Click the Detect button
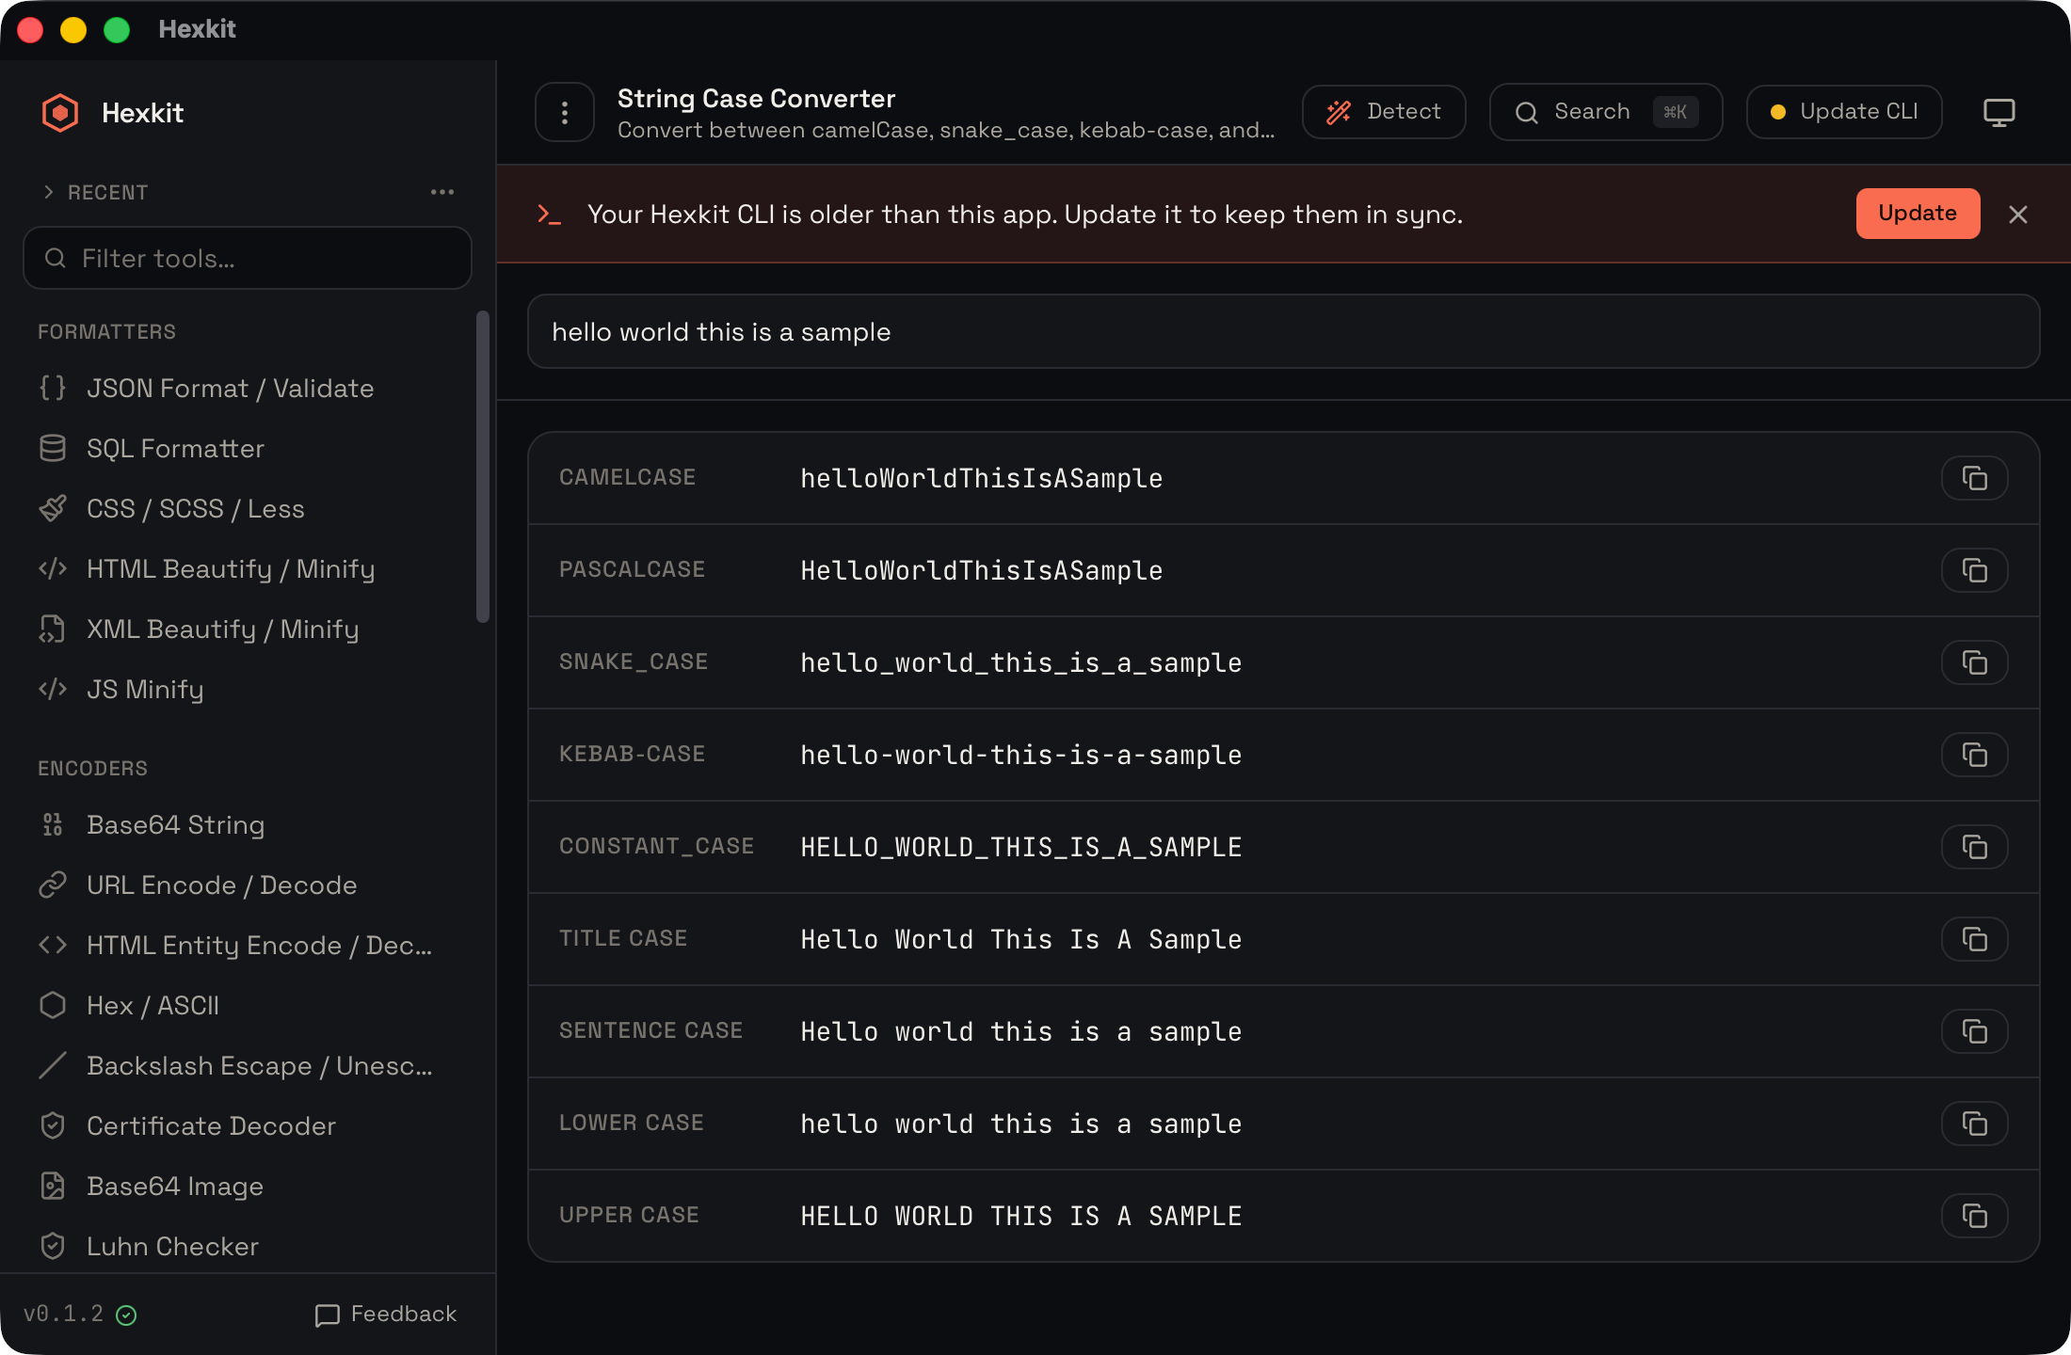The width and height of the screenshot is (2071, 1355). pos(1384,112)
